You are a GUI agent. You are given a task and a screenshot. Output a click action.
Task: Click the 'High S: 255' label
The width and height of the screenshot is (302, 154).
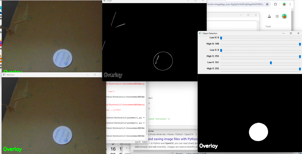click(x=213, y=56)
